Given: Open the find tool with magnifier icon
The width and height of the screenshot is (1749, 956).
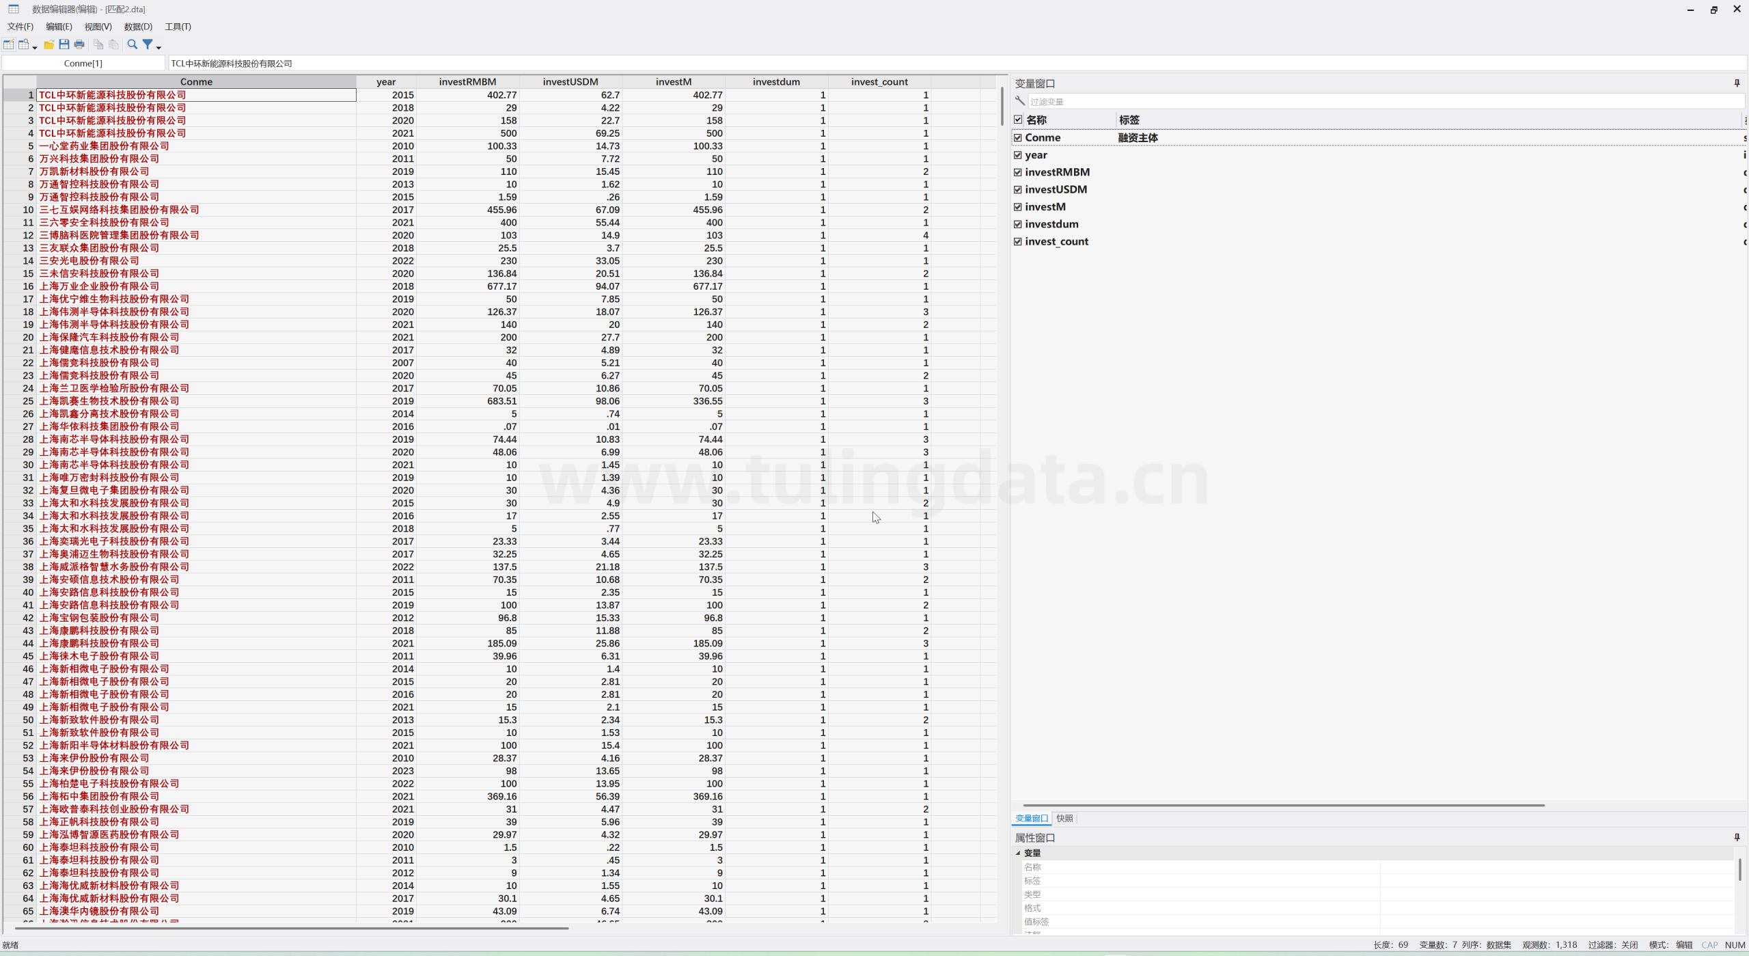Looking at the screenshot, I should tap(133, 44).
